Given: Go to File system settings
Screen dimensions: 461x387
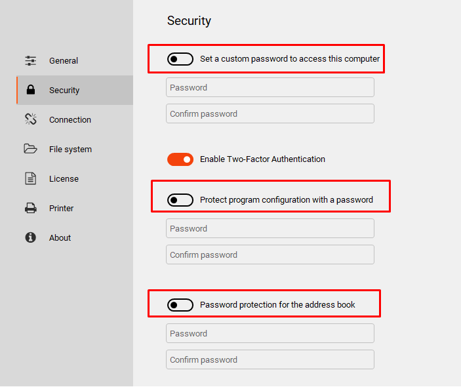Looking at the screenshot, I should [x=70, y=150].
